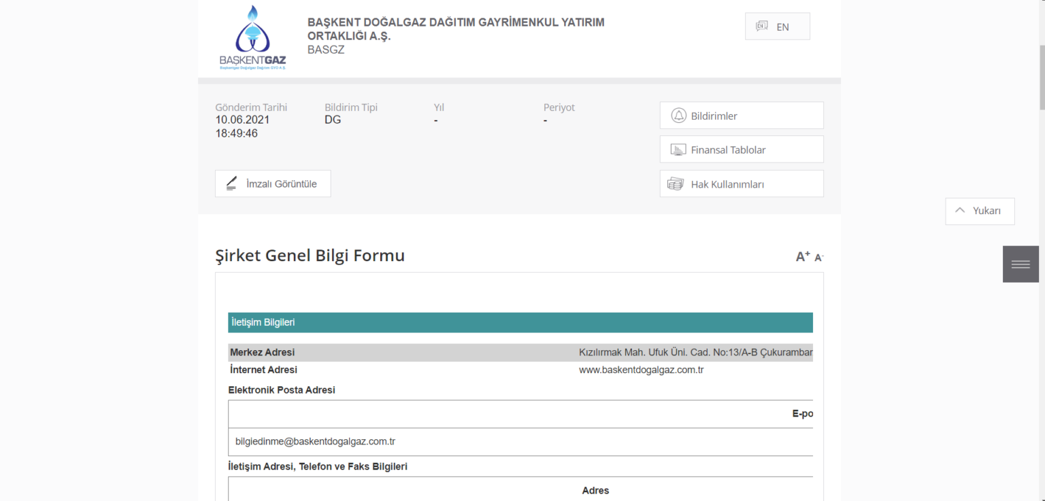Switch language with the EN button
This screenshot has height=501, width=1045.
pos(778,27)
